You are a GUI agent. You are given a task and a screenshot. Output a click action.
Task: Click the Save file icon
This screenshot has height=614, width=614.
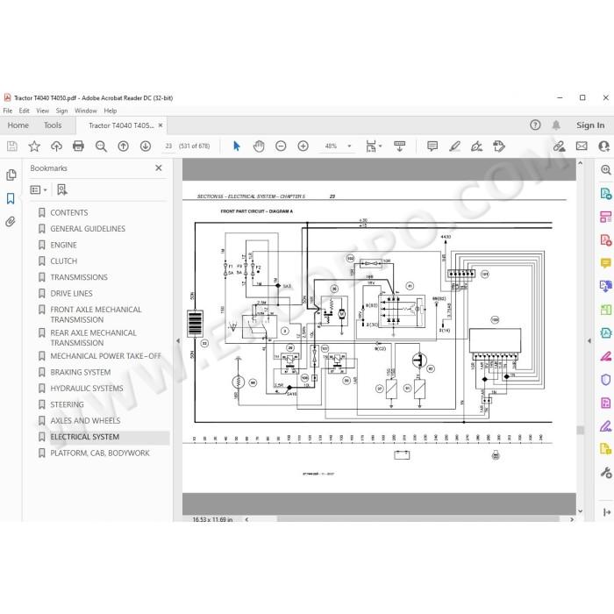pyautogui.click(x=12, y=146)
